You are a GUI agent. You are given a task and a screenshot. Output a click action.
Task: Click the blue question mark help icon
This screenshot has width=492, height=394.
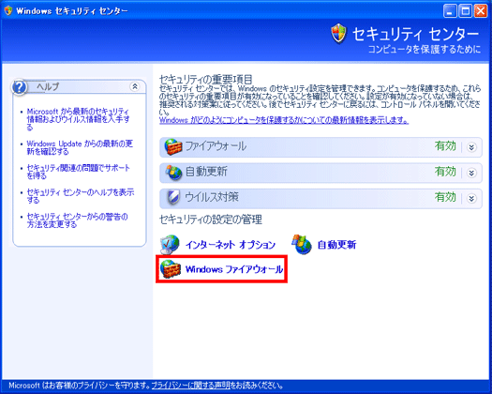point(20,87)
